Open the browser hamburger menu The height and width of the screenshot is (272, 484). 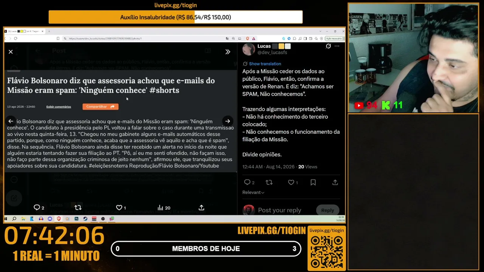pos(343,39)
